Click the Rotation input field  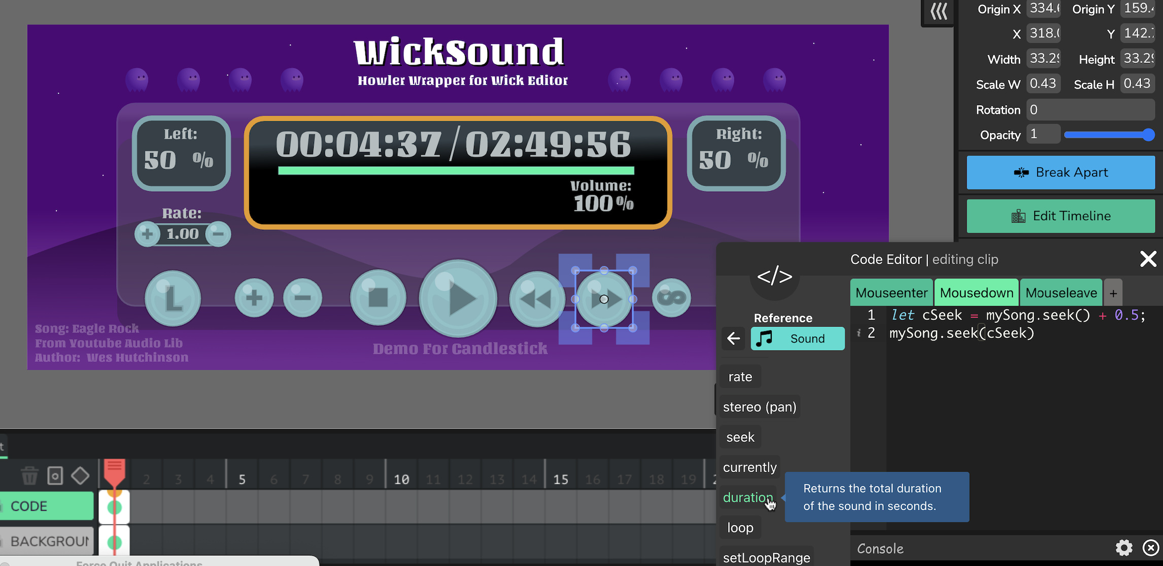coord(1090,110)
